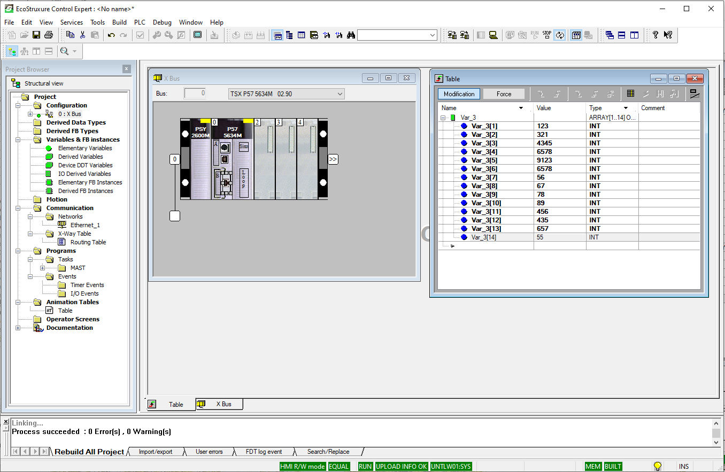Screen dimensions: 725x472
Task: Click the output panel scroll down arrow
Action: pos(716,442)
